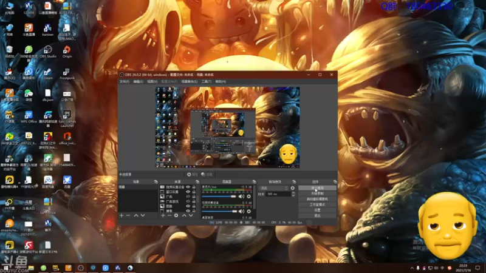The image size is (486, 273).
Task: Click the second mixer channel's volume slider
Action: click(219, 211)
